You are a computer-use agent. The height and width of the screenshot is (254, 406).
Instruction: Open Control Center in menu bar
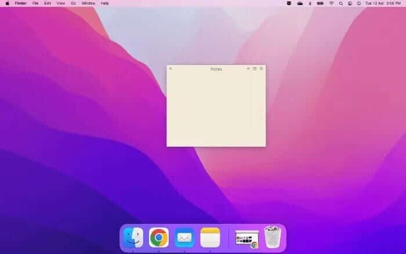[x=350, y=3]
